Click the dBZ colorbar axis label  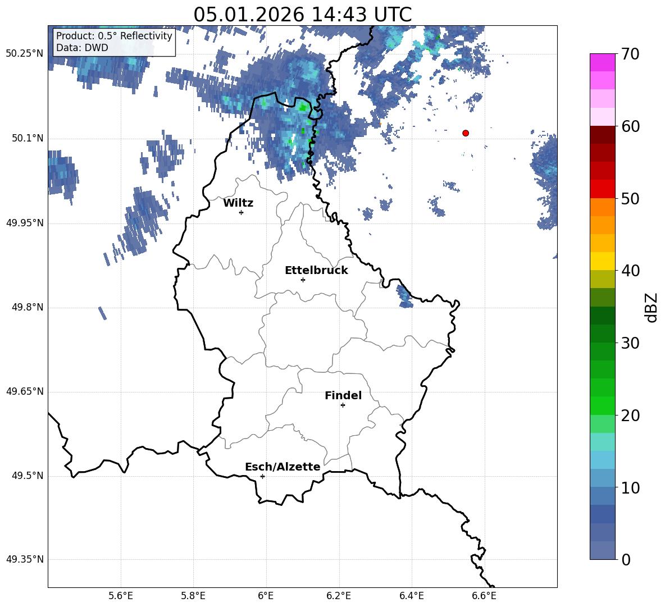point(651,307)
